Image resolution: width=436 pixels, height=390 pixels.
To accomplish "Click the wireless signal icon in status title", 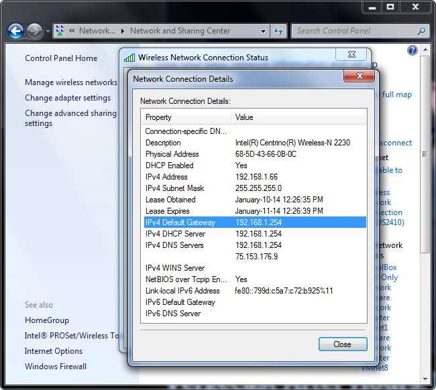I will (x=129, y=58).
